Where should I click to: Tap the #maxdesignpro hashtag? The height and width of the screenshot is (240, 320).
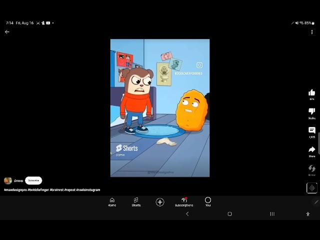(x=15, y=190)
